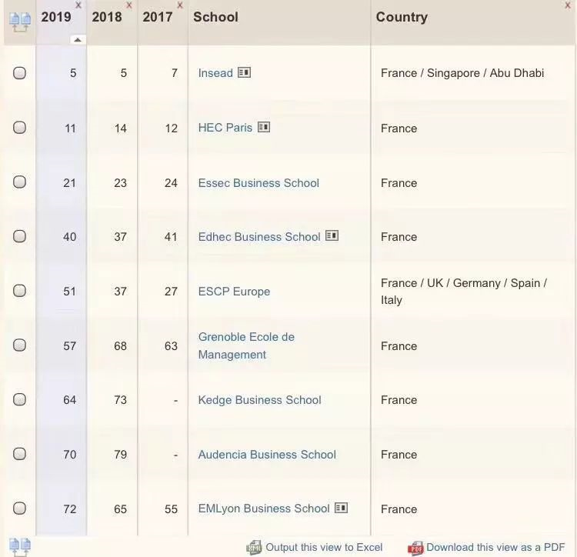Click HEC Paris 2019 rank 11
The image size is (577, 557).
tap(70, 128)
